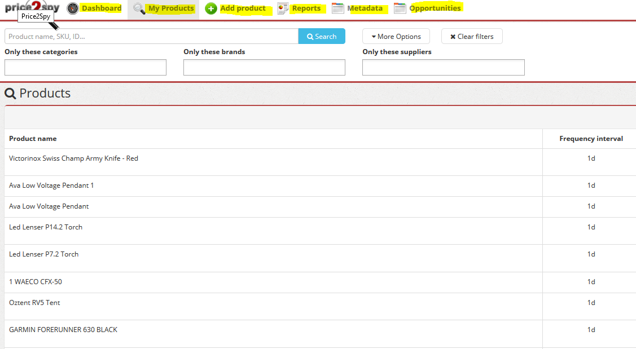Viewport: 636px width, 349px height.
Task: Click the 1d interval for Ava Low Voltage Pendant 1
Action: coord(591,185)
